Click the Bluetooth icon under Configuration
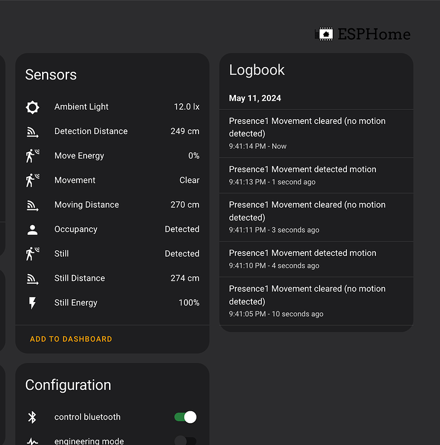440x445 pixels. pyautogui.click(x=33, y=417)
